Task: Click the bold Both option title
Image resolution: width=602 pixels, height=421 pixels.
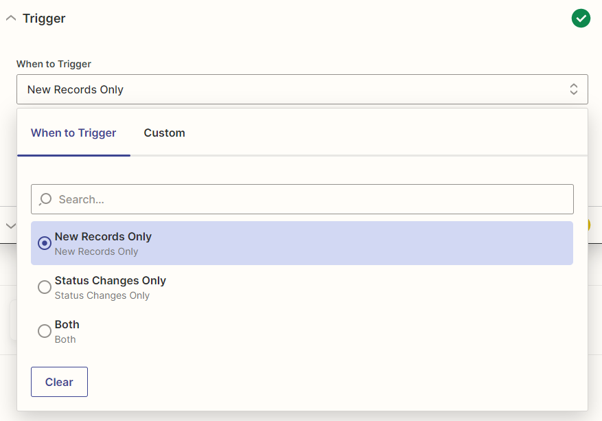Action: point(67,324)
